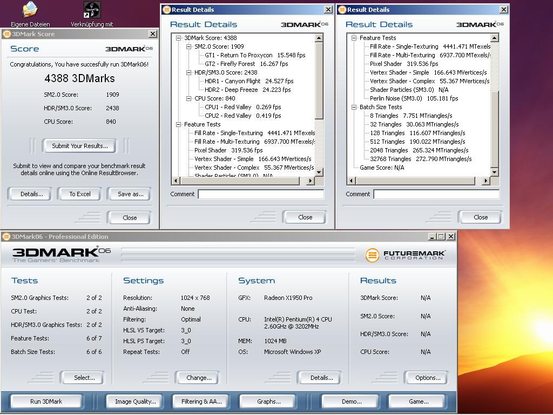Screen dimensions: 553x415
Task: Click the Run 3DMark button
Action: [46, 401]
